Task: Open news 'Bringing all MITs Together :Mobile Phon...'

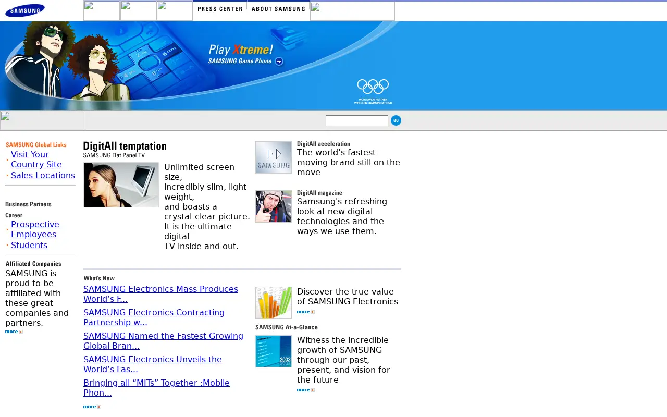Action: click(x=156, y=388)
